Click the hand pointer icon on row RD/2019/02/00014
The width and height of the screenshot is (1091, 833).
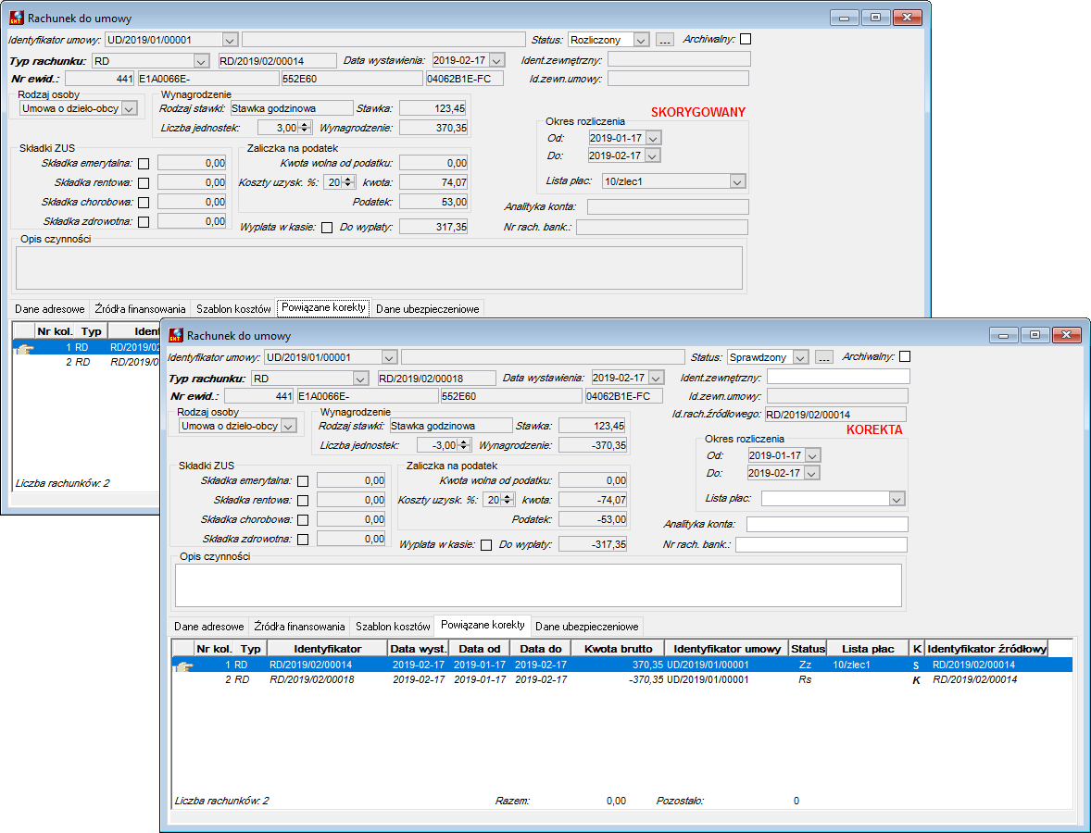pyautogui.click(x=183, y=665)
